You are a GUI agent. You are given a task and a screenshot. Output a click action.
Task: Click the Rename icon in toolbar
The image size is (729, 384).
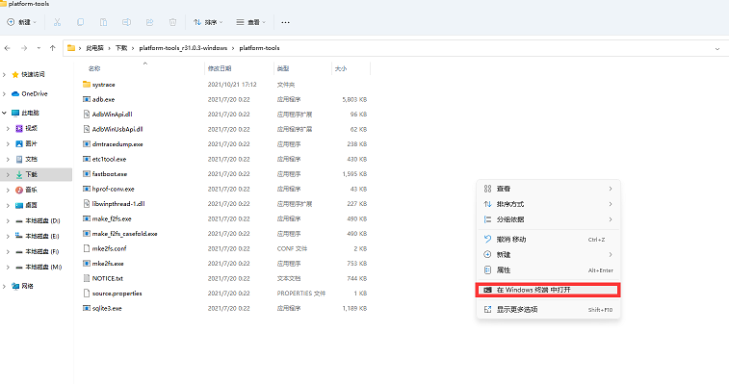126,22
